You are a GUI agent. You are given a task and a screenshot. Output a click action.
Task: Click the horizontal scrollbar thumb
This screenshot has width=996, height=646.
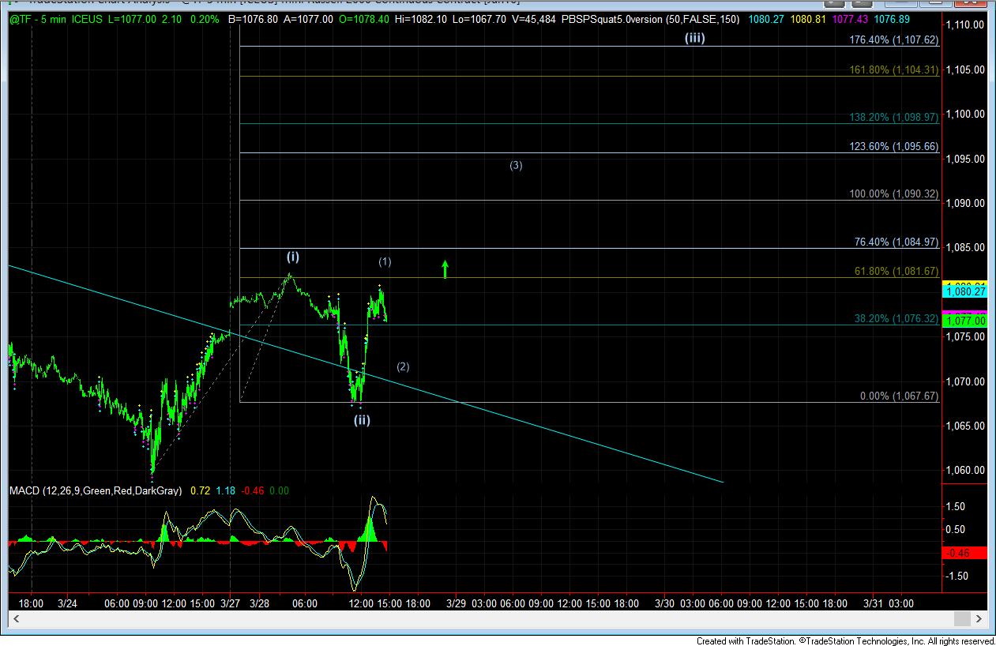[x=960, y=618]
